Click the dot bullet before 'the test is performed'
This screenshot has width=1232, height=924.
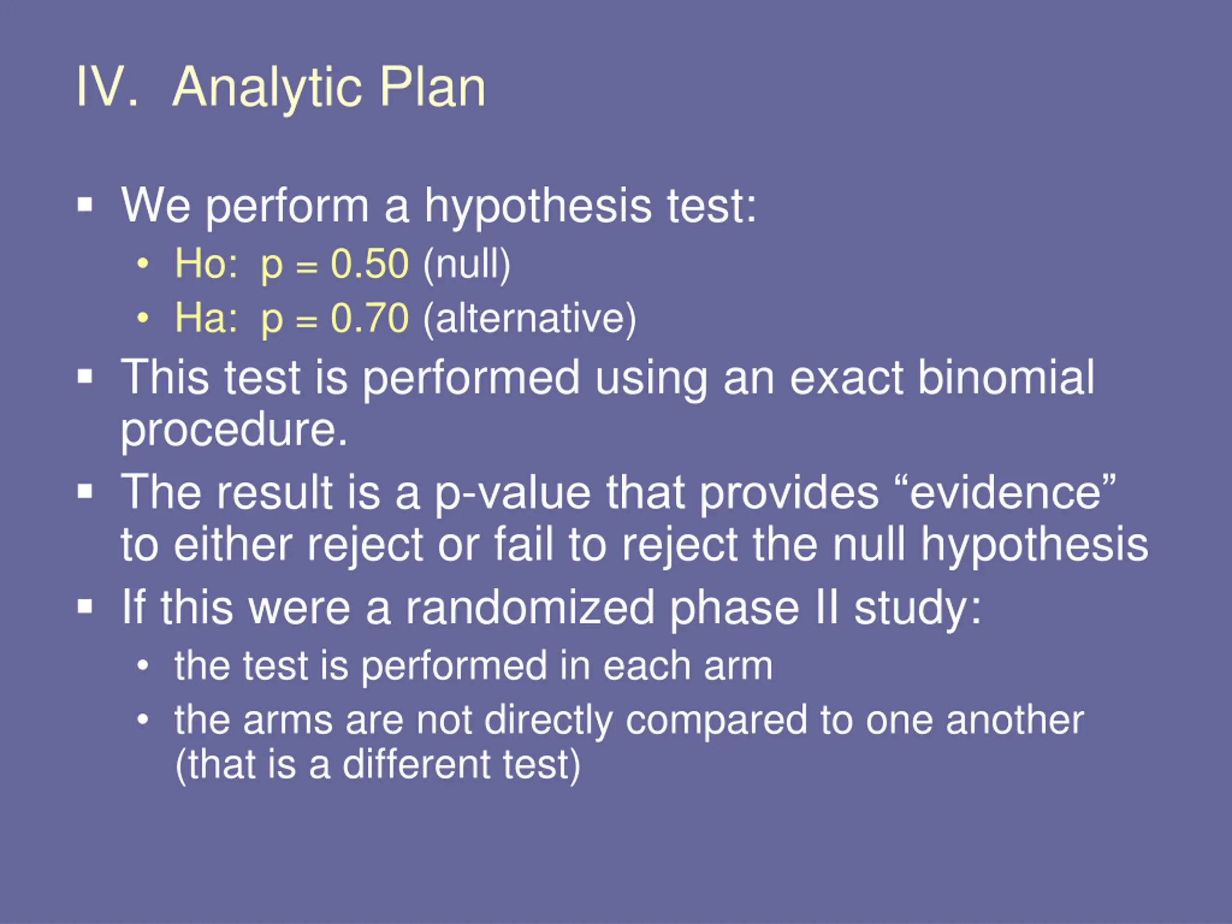(143, 666)
